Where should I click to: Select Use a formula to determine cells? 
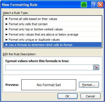coord(52,45)
